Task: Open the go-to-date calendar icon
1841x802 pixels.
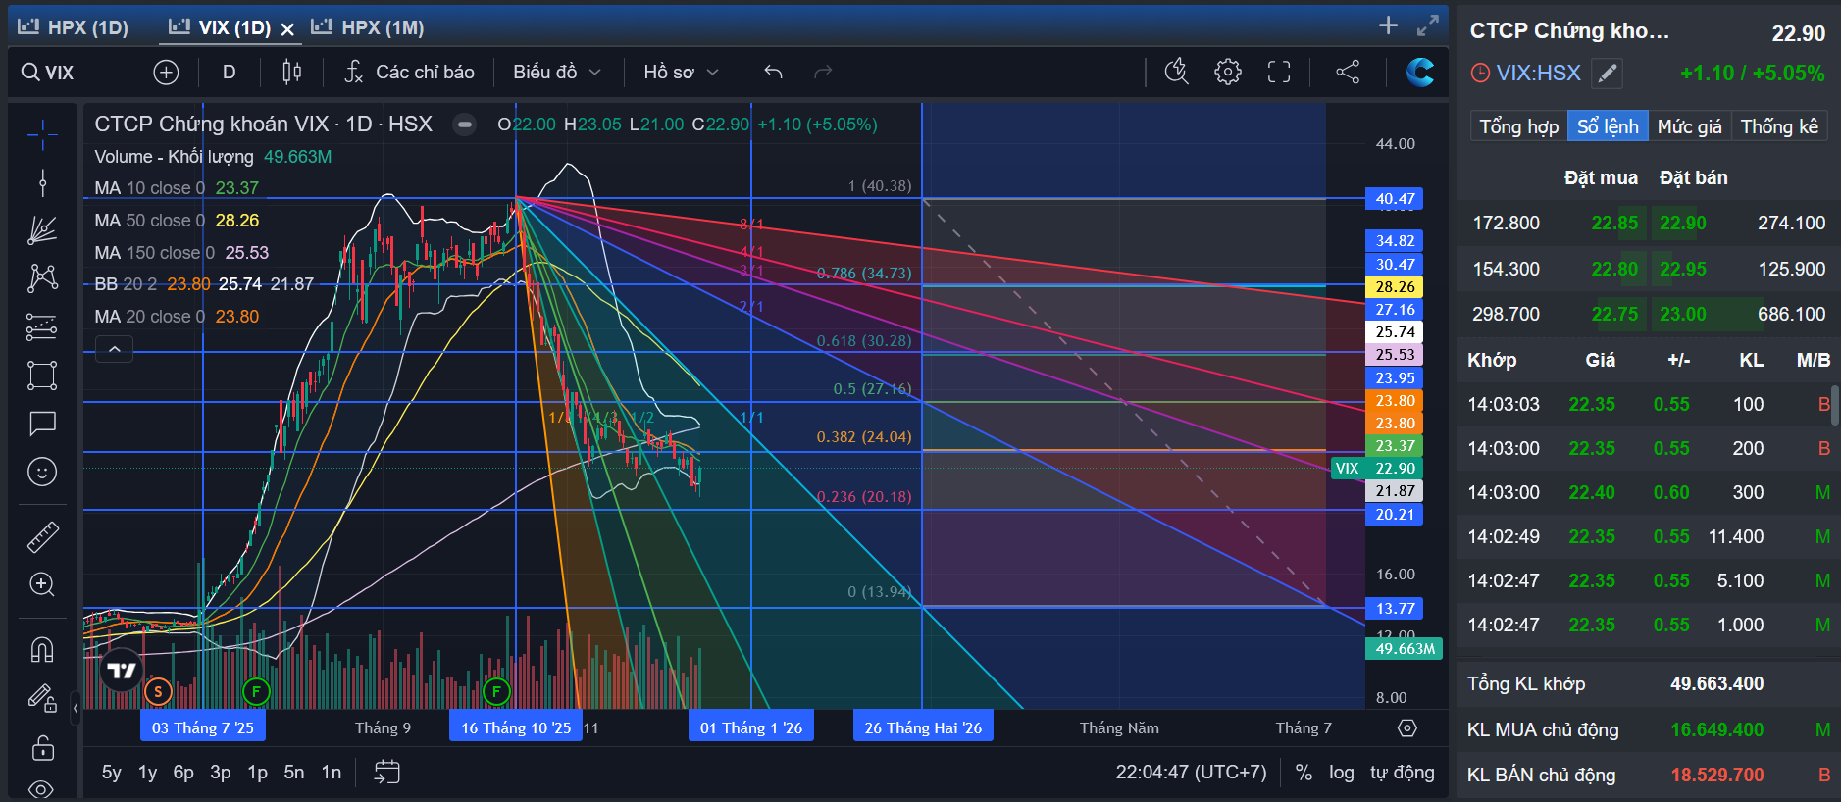Action: pyautogui.click(x=387, y=773)
